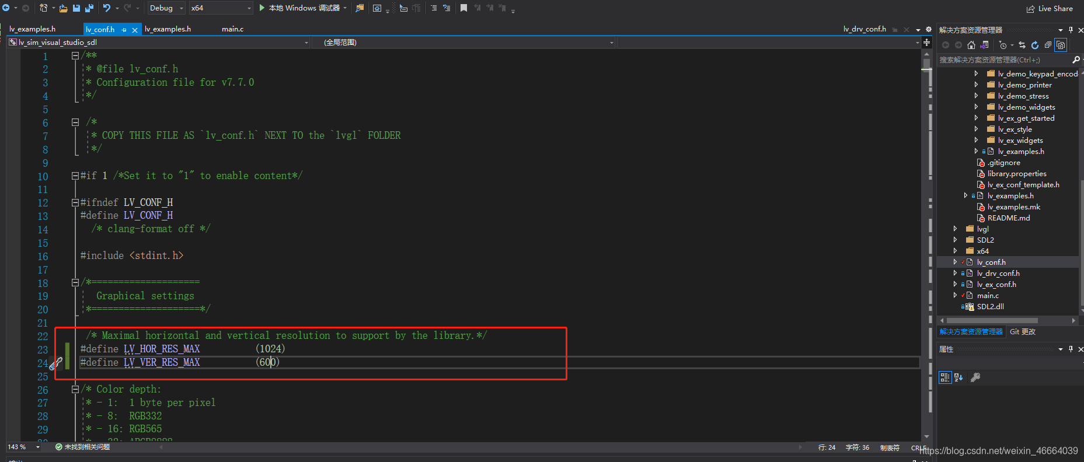Switch to the lv_drv_conf.h preview tab
Viewport: 1084px width, 462px height.
tap(865, 29)
